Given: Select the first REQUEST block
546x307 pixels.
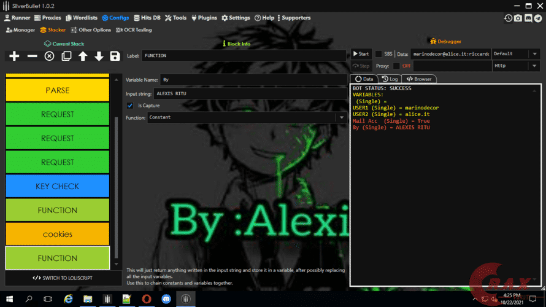Looking at the screenshot, I should (58, 114).
